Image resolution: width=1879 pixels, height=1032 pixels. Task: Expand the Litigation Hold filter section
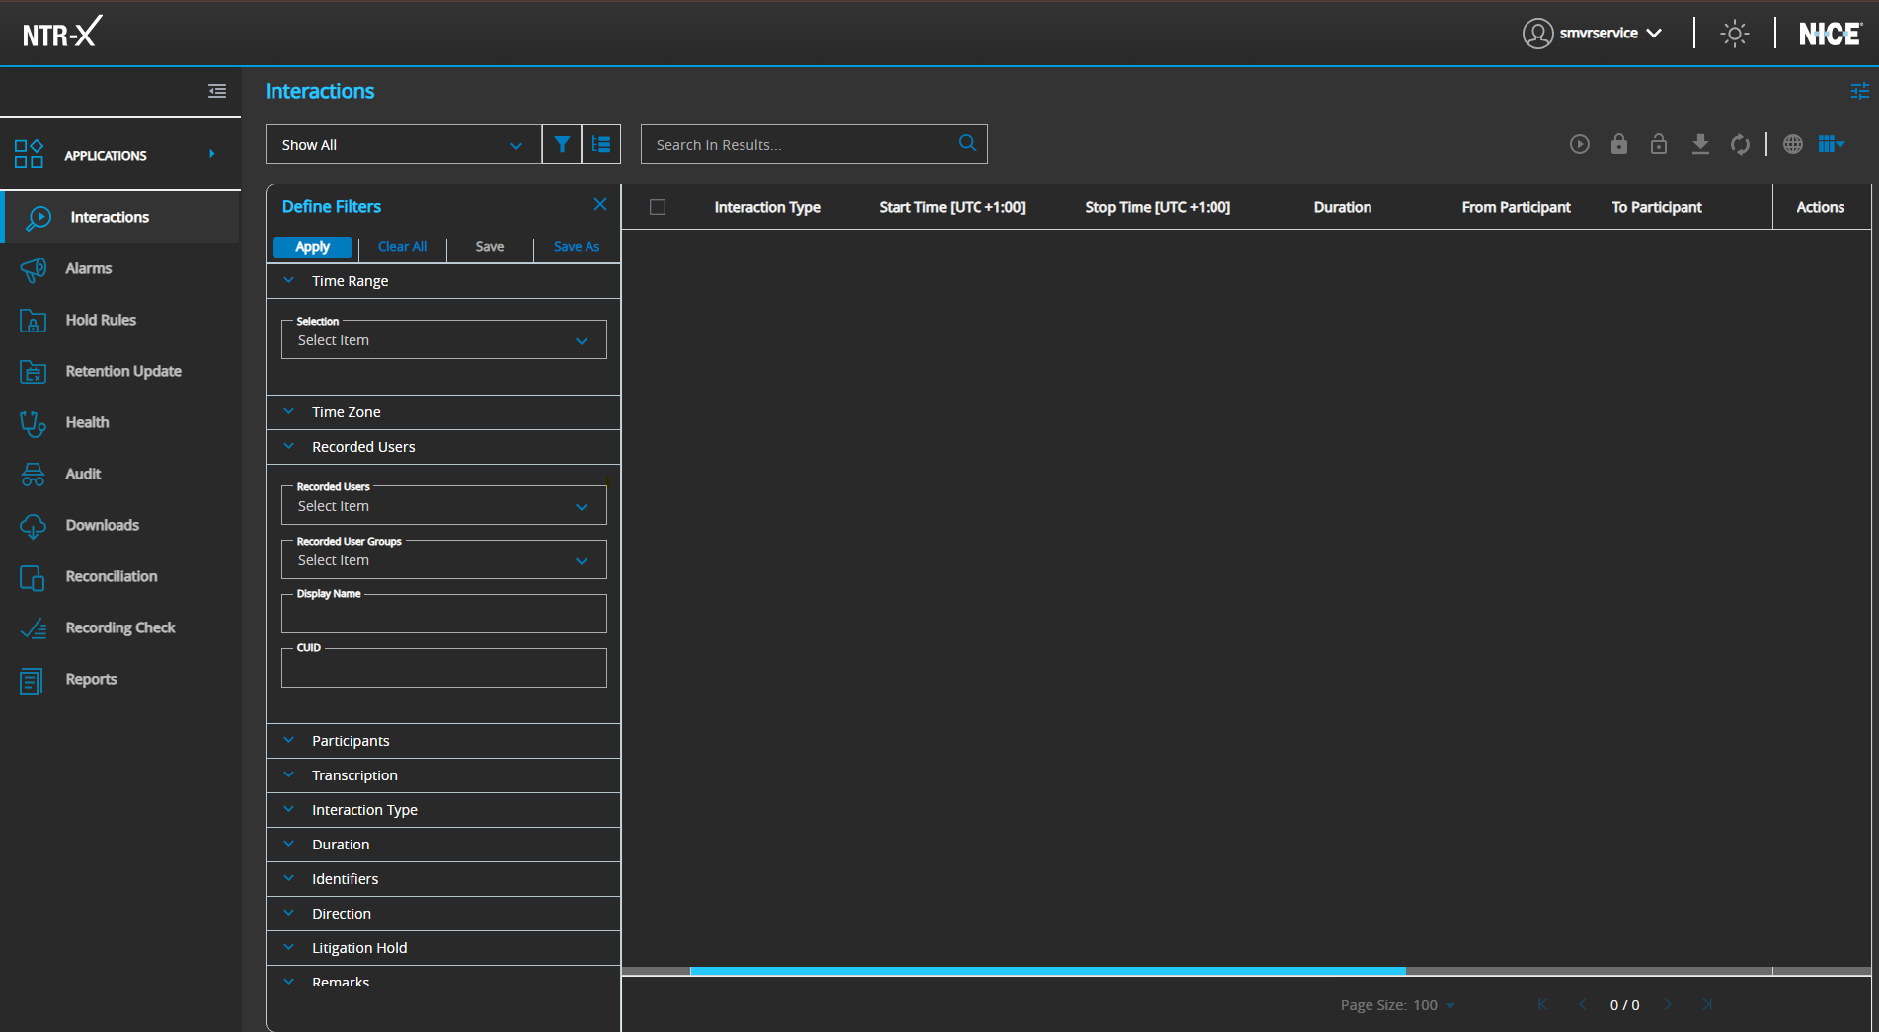443,948
